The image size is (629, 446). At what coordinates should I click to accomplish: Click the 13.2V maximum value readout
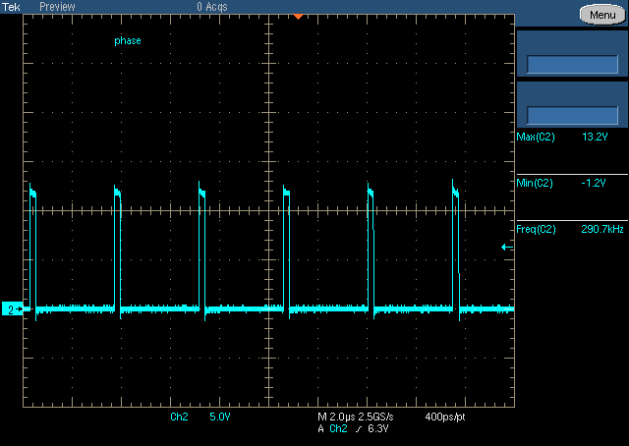596,138
